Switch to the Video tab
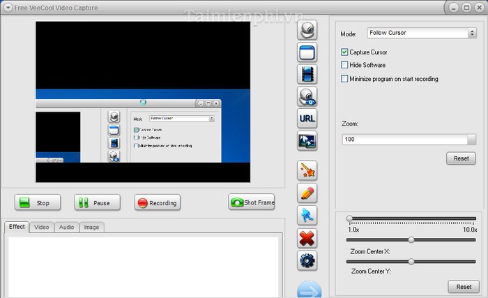The width and height of the screenshot is (488, 298). 42,228
